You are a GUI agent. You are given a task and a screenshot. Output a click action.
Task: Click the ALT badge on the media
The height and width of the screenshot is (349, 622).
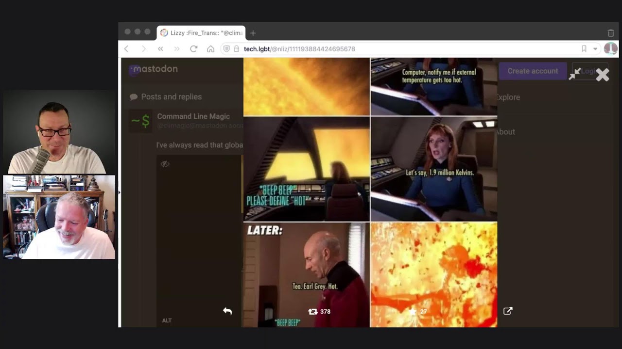pos(167,320)
